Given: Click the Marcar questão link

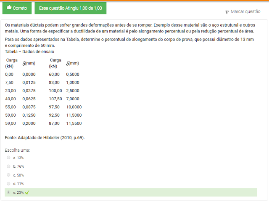Looking at the screenshot, I should point(245,11).
